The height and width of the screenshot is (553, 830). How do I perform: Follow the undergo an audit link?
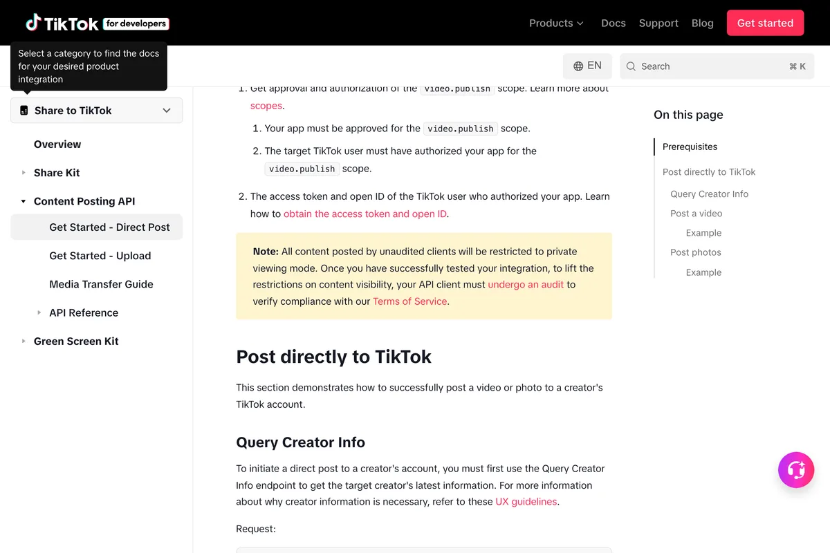[526, 284]
